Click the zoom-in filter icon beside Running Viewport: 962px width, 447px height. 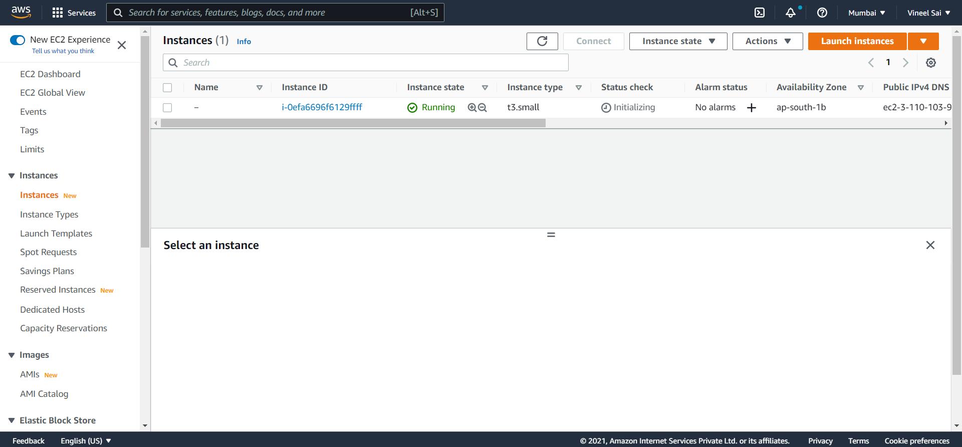click(472, 107)
